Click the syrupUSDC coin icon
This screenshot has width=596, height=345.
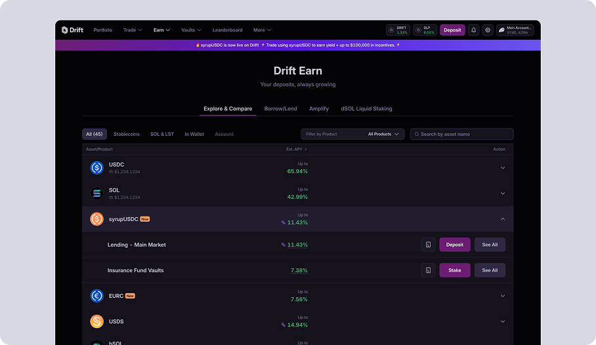[96, 219]
